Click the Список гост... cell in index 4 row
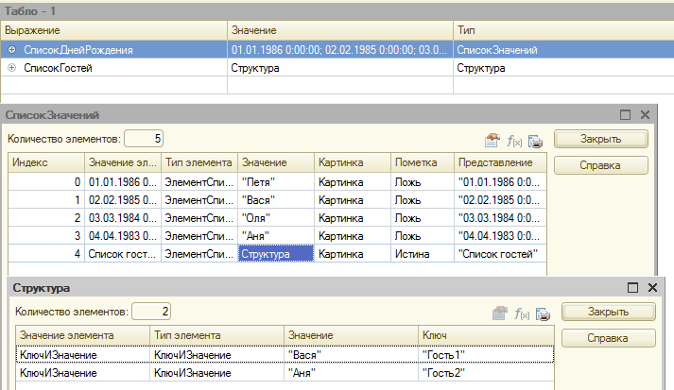Image resolution: width=674 pixels, height=390 pixels. (x=123, y=254)
